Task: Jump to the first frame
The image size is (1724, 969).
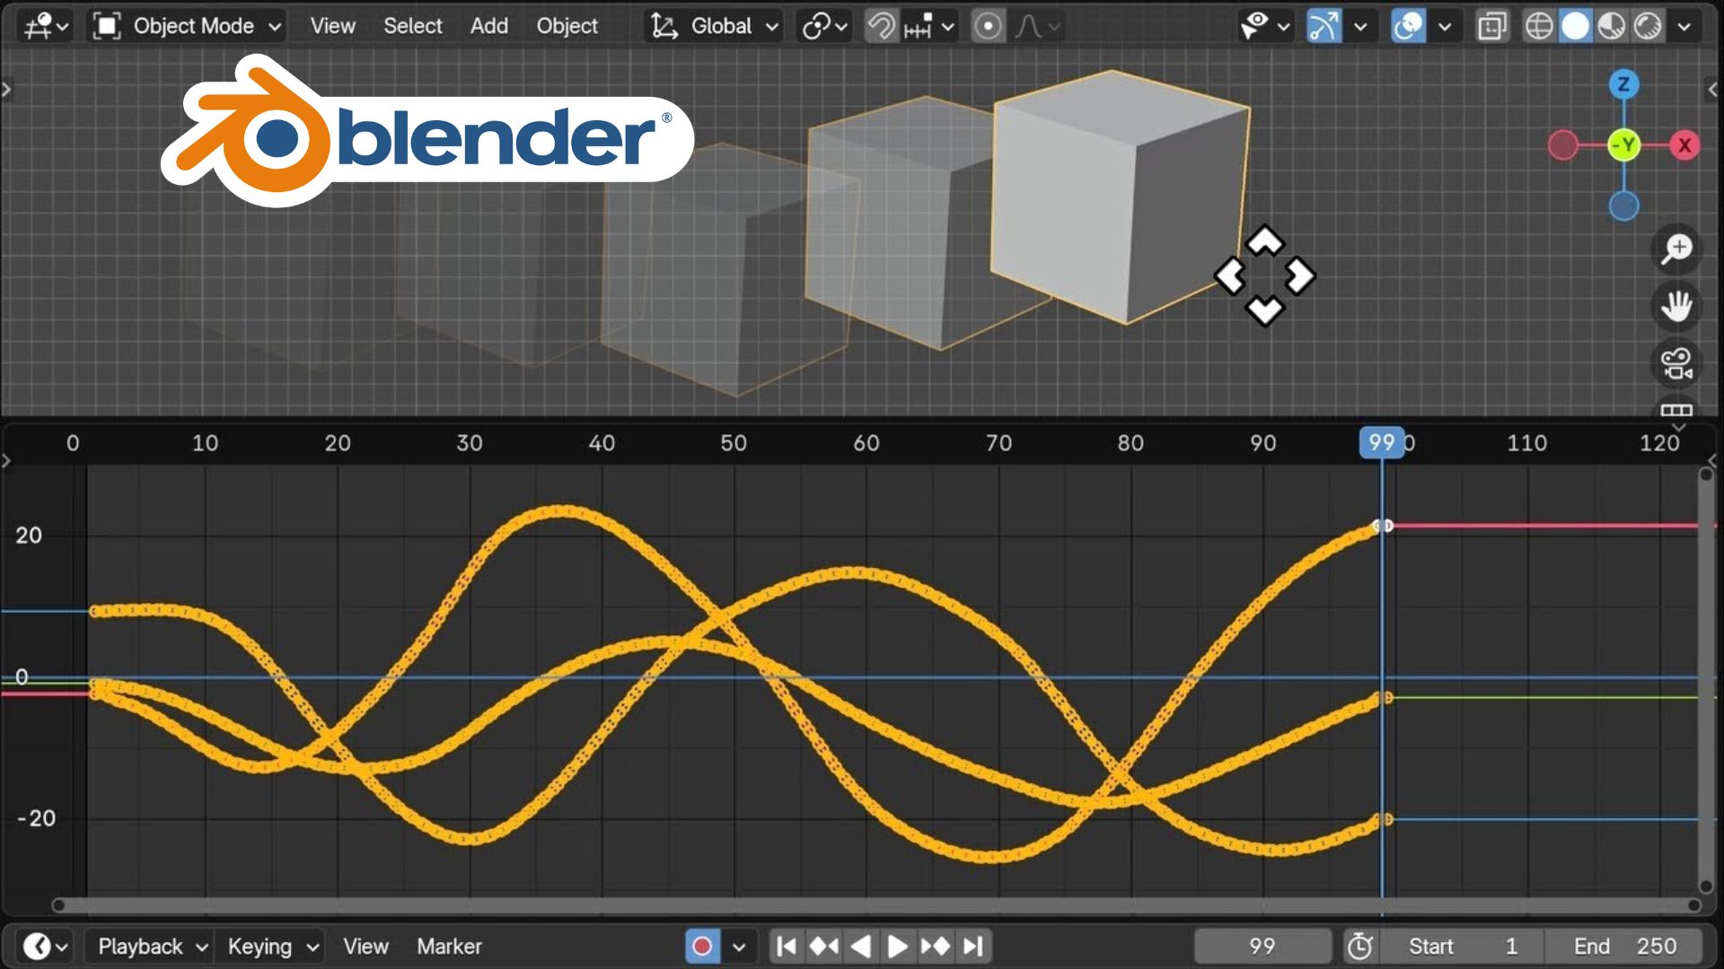Action: point(786,947)
